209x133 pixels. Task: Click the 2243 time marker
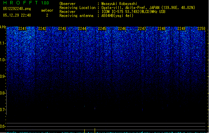[x=62, y=29]
